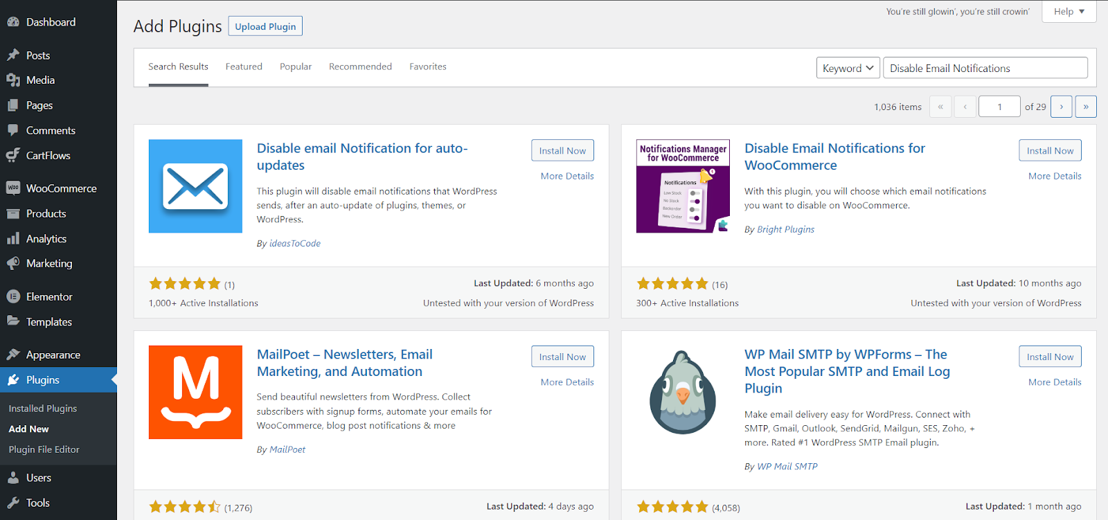Screen dimensions: 1108x520
Task: Open More Details for auto-updates plugin
Action: (567, 176)
